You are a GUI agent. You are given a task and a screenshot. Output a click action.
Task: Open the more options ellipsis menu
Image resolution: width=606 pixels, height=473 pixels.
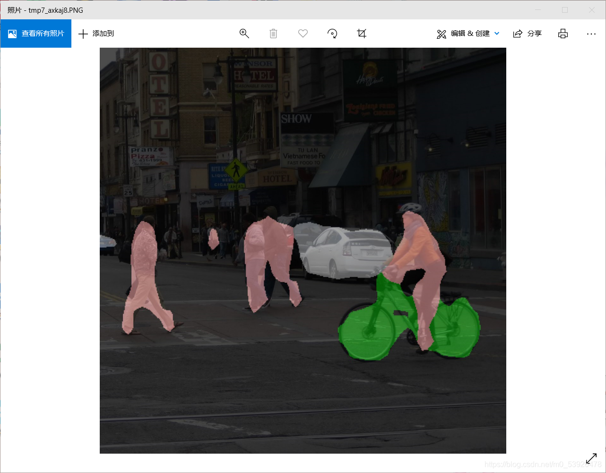[x=591, y=34]
